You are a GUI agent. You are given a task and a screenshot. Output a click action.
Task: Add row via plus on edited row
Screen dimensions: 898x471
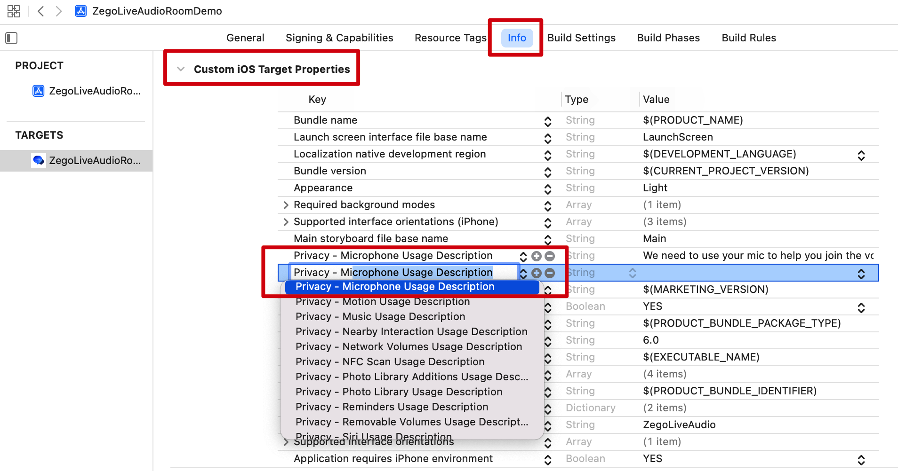point(537,273)
